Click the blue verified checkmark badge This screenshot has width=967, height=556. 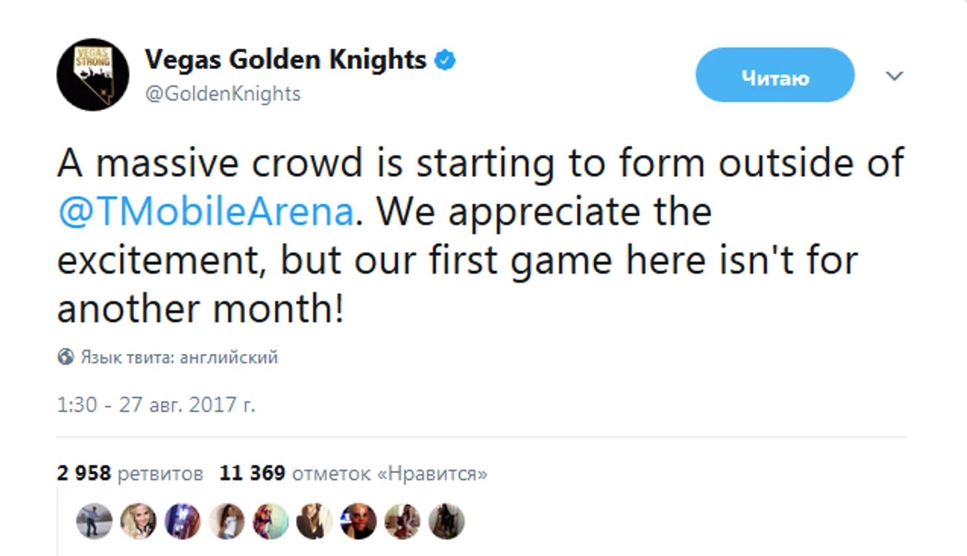tap(445, 60)
